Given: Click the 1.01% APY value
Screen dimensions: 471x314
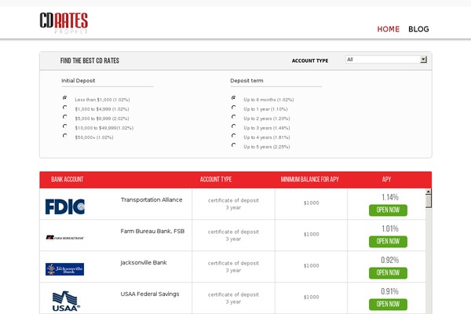Looking at the screenshot, I should point(390,228).
